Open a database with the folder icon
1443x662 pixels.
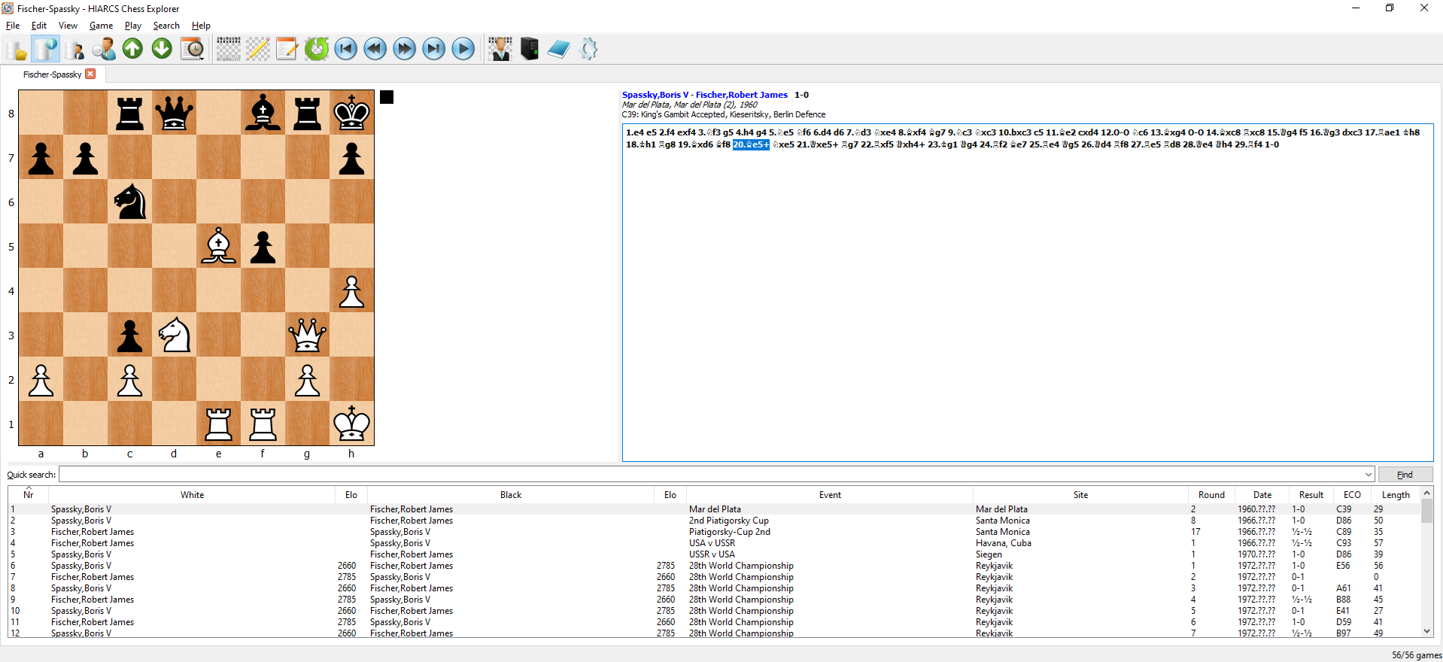(x=17, y=50)
